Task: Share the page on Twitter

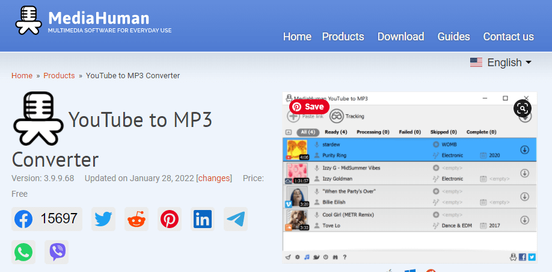Action: pyautogui.click(x=103, y=219)
